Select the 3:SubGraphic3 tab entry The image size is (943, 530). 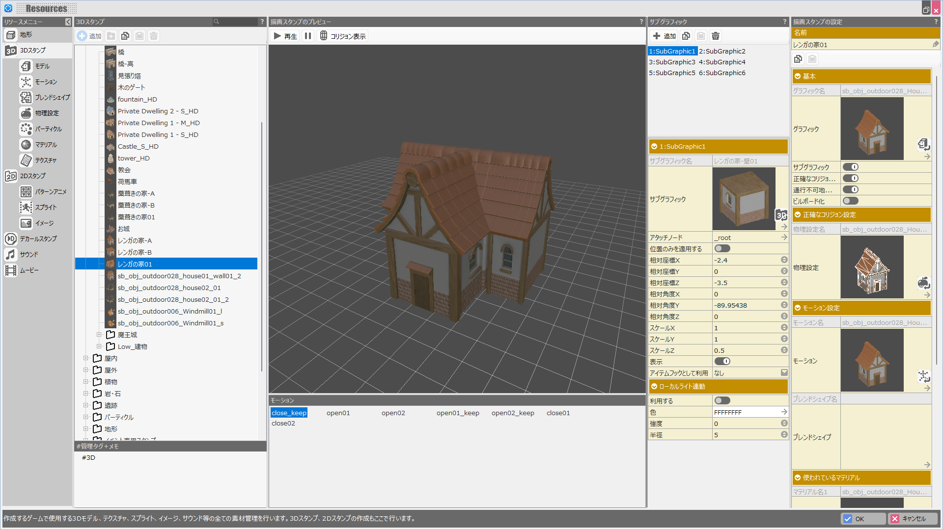pos(672,62)
